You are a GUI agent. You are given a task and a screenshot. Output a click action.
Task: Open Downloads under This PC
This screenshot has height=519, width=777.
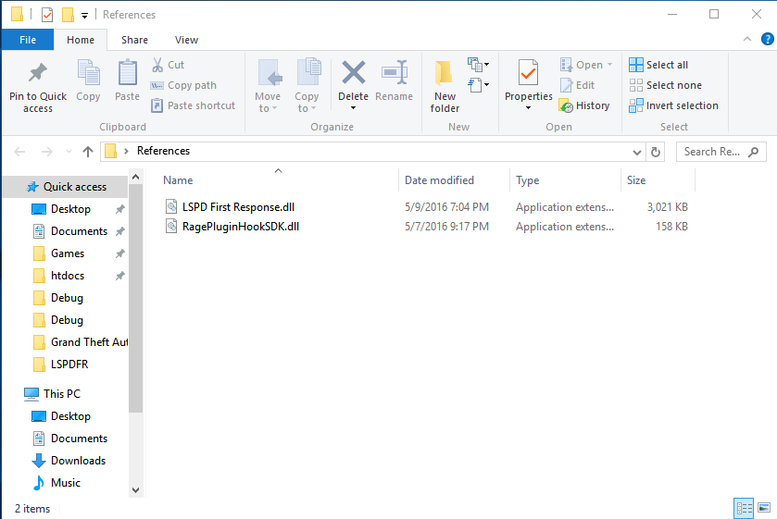pyautogui.click(x=78, y=461)
